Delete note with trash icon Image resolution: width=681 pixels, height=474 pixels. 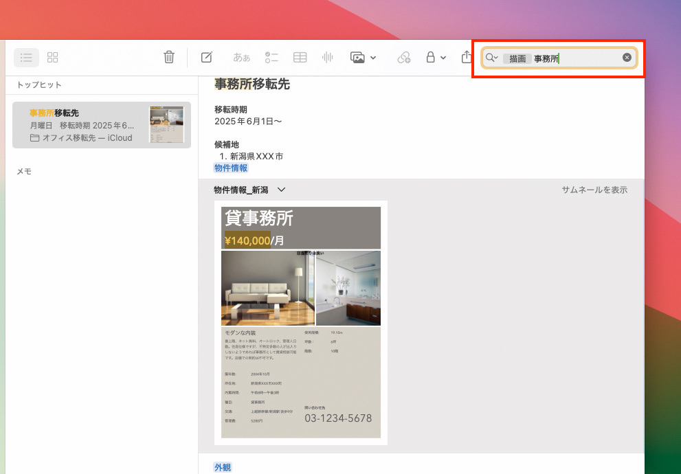pos(169,57)
